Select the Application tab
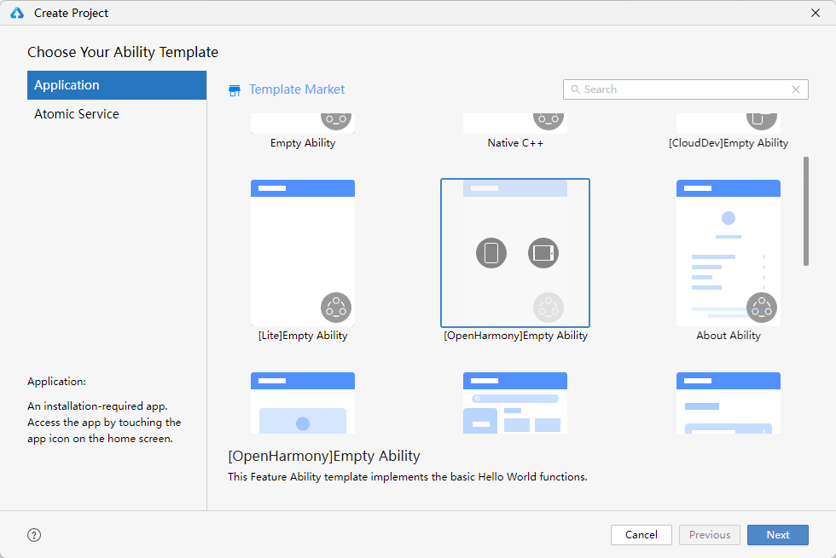 point(117,85)
